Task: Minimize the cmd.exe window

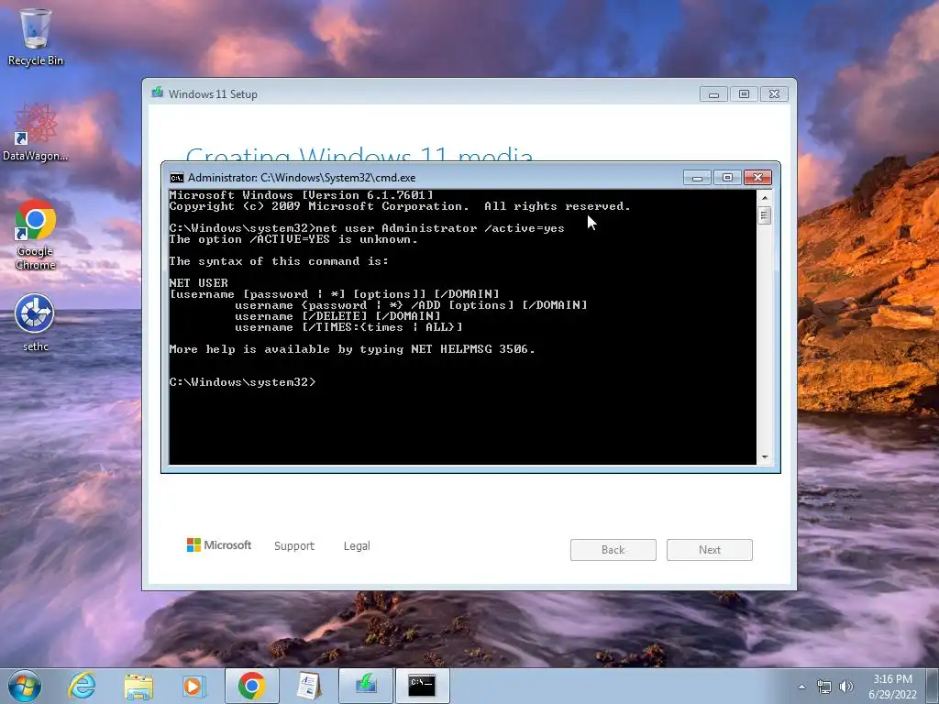Action: [x=697, y=178]
